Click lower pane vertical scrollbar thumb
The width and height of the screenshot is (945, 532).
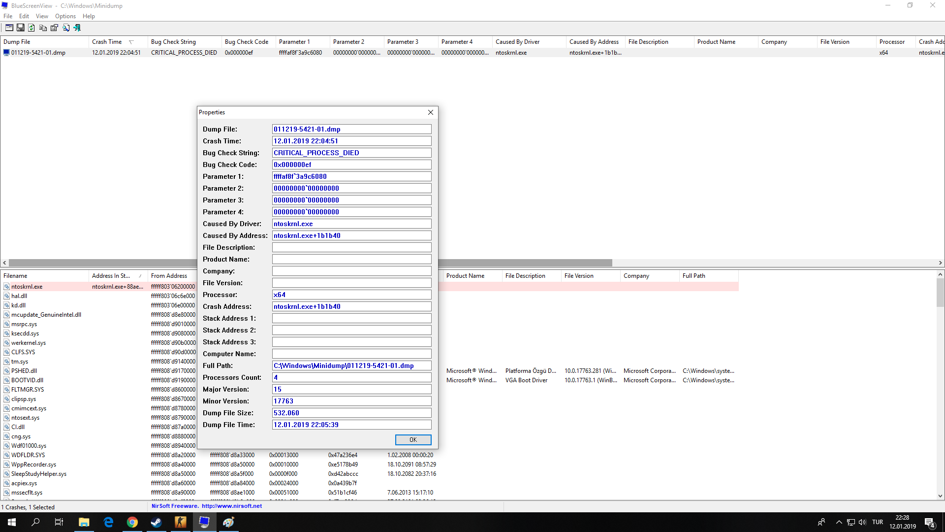tap(940, 293)
